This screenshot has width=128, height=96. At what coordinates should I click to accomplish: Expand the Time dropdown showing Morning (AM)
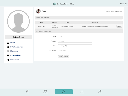point(75,46)
